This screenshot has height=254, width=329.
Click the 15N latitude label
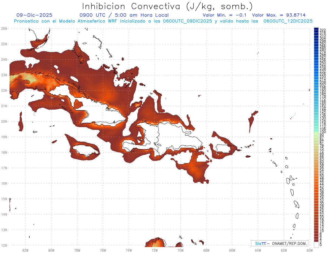(4, 199)
